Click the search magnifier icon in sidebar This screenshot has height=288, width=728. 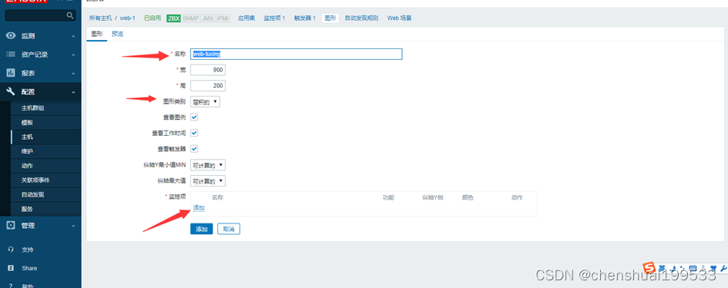69,15
